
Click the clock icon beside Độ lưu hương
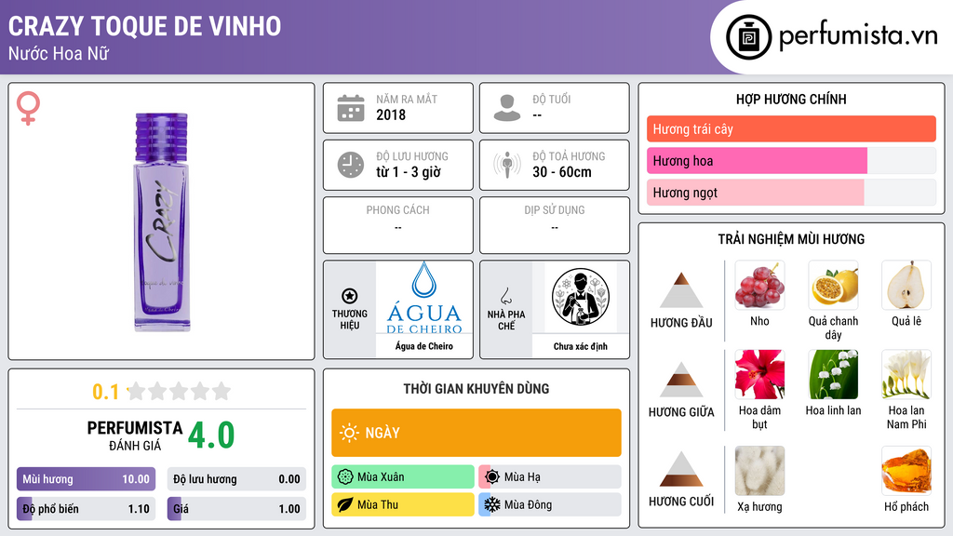pos(351,165)
